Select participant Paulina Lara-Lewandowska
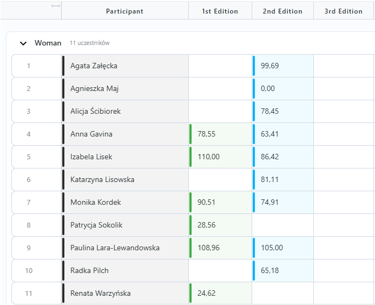This screenshot has width=375, height=305. 115,248
